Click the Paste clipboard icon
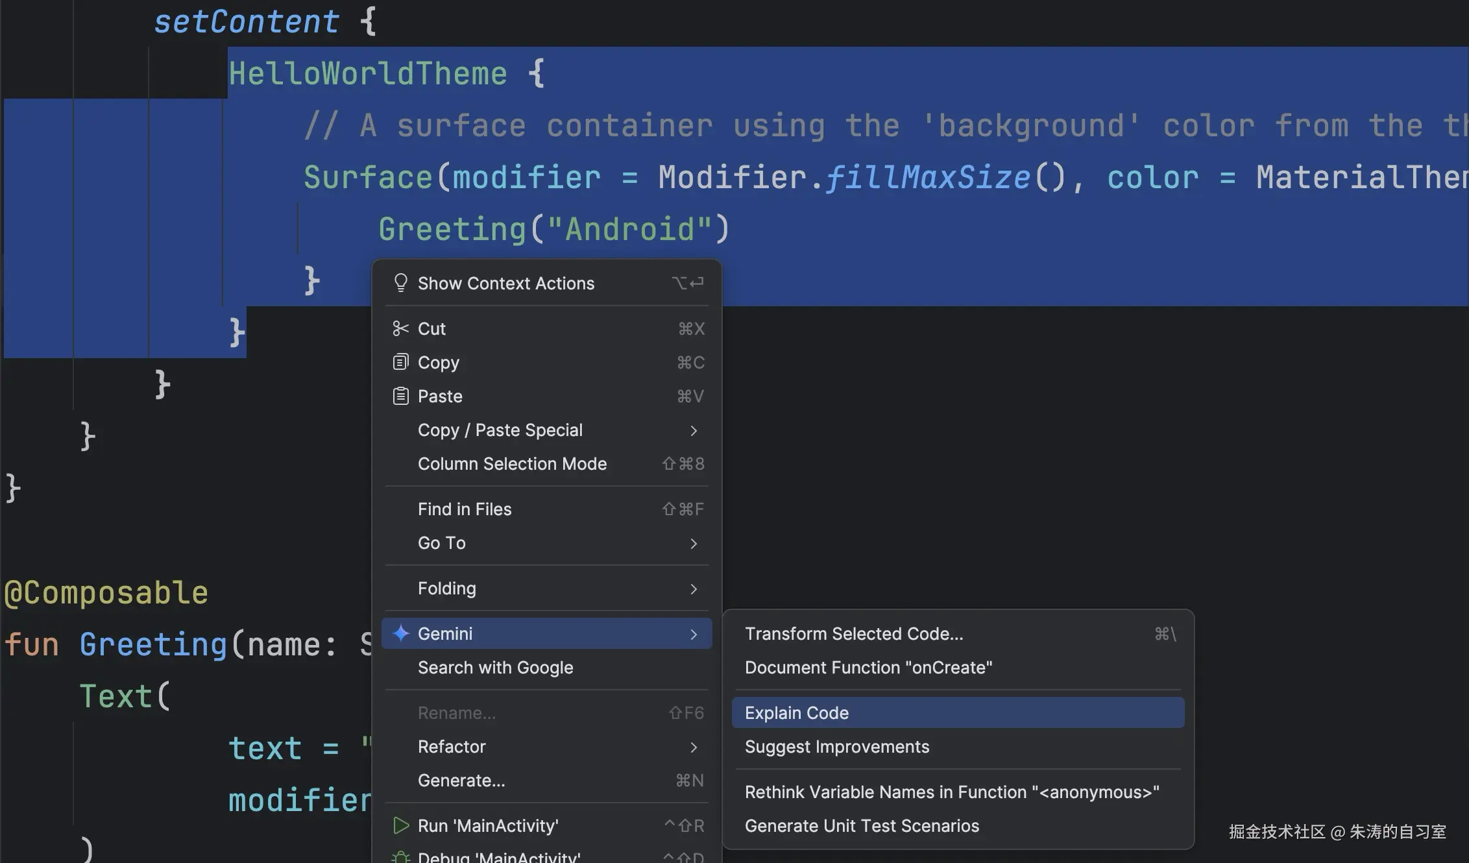1469x863 pixels. coord(400,396)
